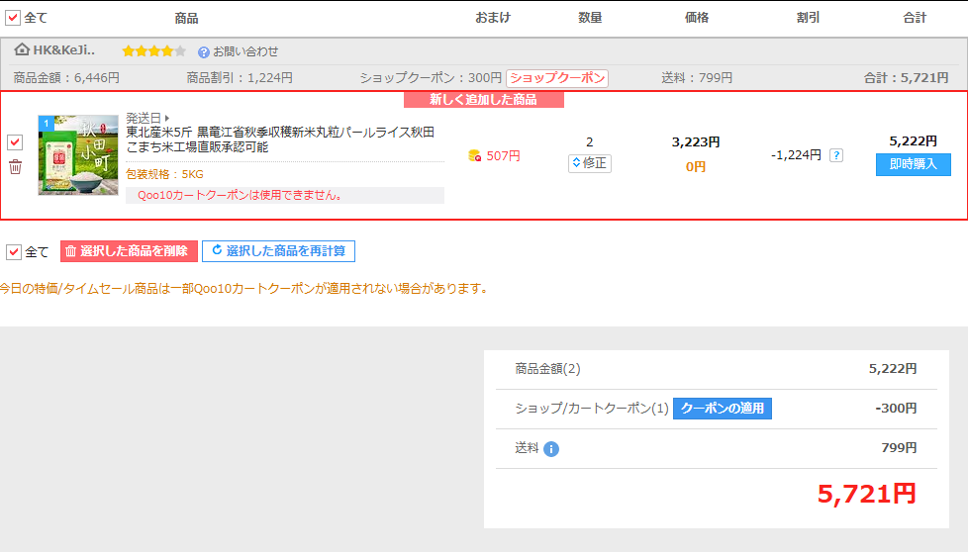Click the trash icon beside the rice product
The width and height of the screenshot is (968, 555).
[15, 166]
